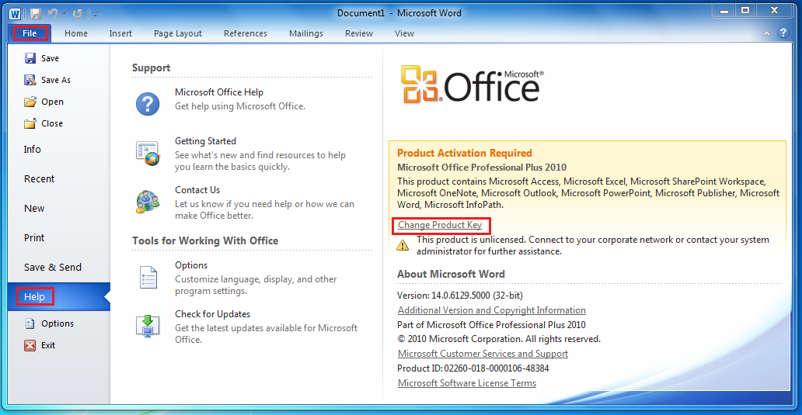Screen dimensions: 802x415
Task: Click the Version: 14.0.6129.5000 (32-bit) text
Action: pos(460,296)
